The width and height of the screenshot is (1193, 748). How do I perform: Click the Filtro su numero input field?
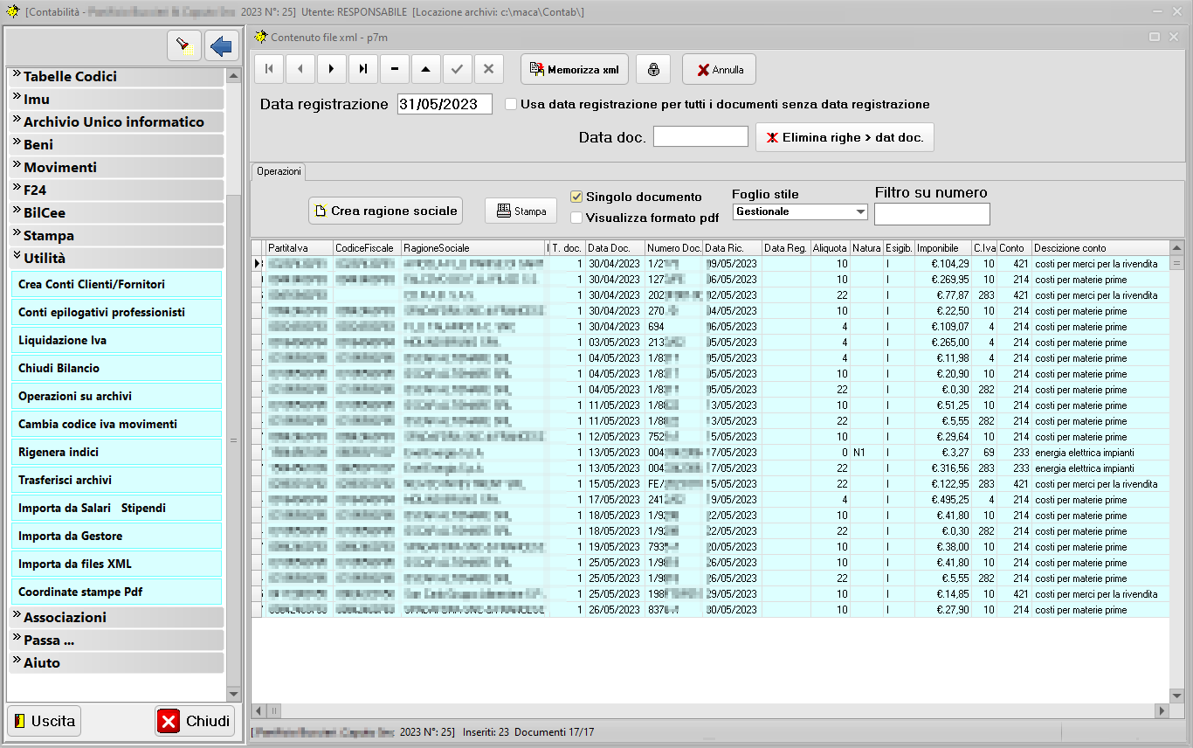click(932, 213)
